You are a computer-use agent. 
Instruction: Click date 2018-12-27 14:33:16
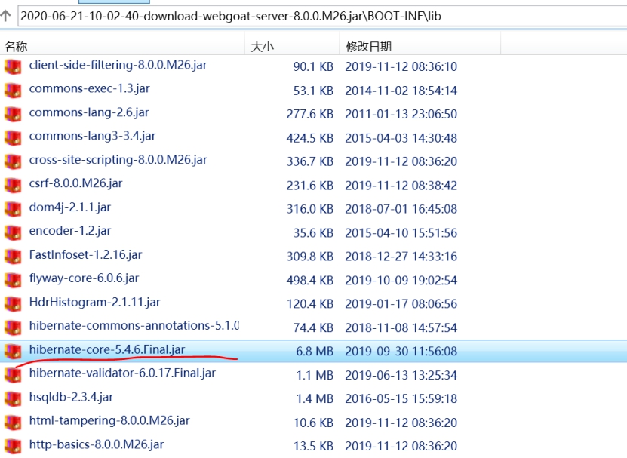(401, 257)
